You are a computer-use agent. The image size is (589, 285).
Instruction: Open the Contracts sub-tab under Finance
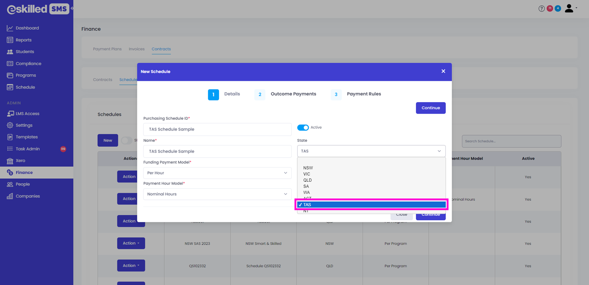click(x=103, y=80)
